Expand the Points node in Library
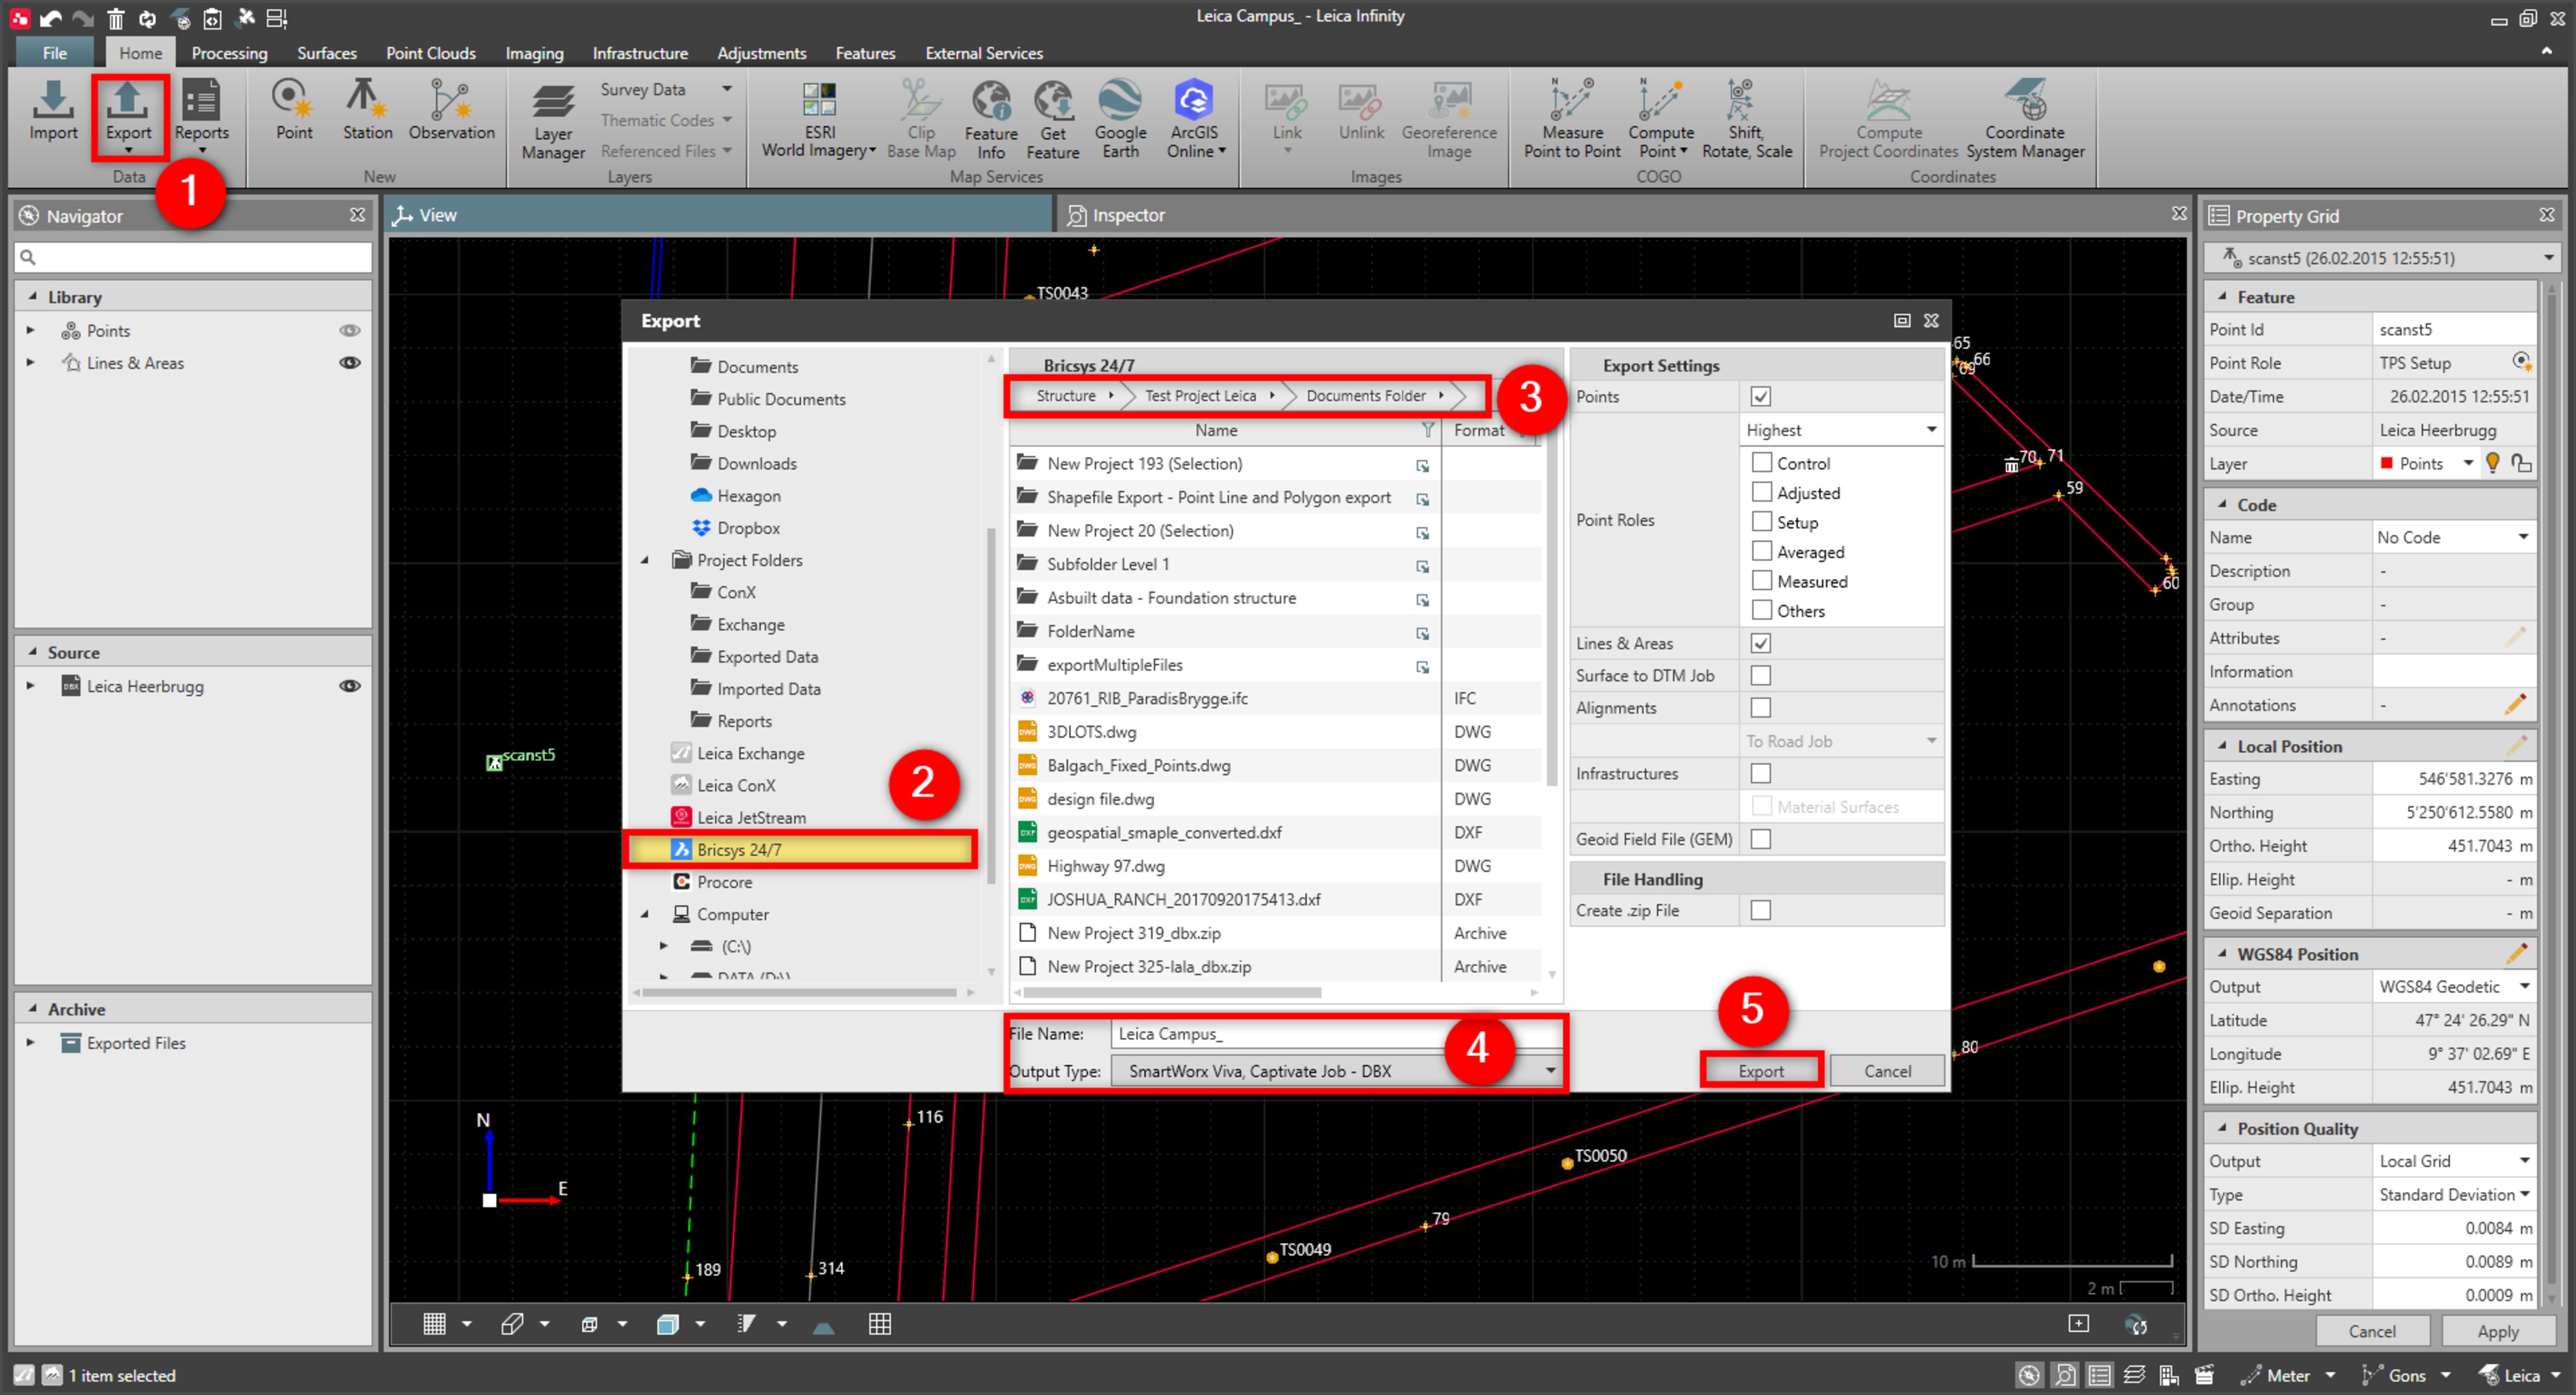2576x1395 pixels. tap(30, 331)
